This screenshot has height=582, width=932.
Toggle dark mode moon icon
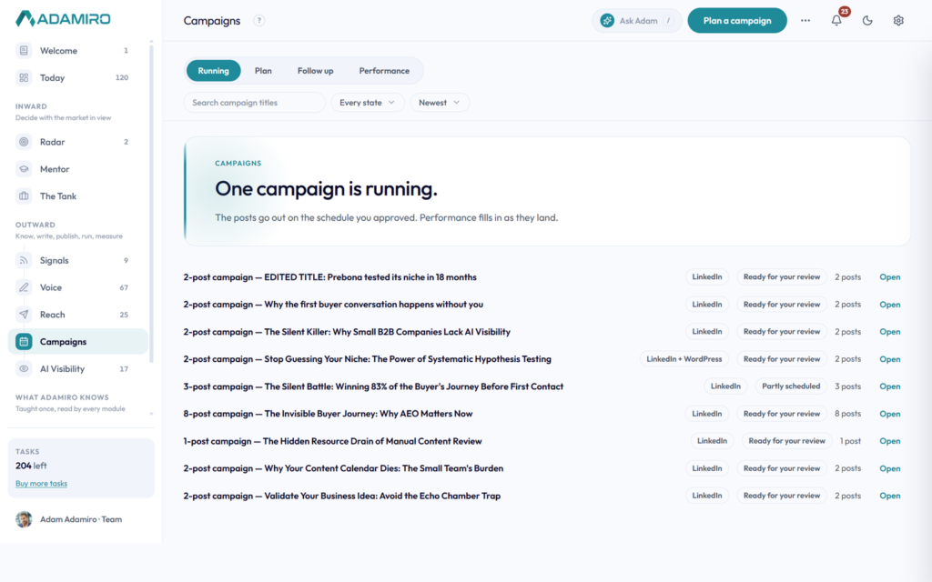coord(867,20)
